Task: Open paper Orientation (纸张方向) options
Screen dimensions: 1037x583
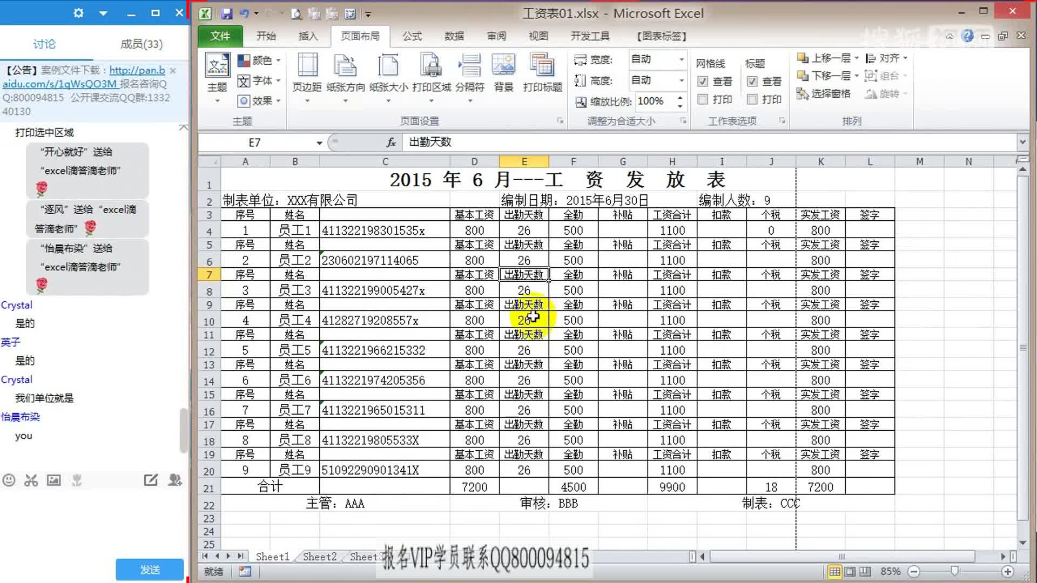Action: pos(346,79)
